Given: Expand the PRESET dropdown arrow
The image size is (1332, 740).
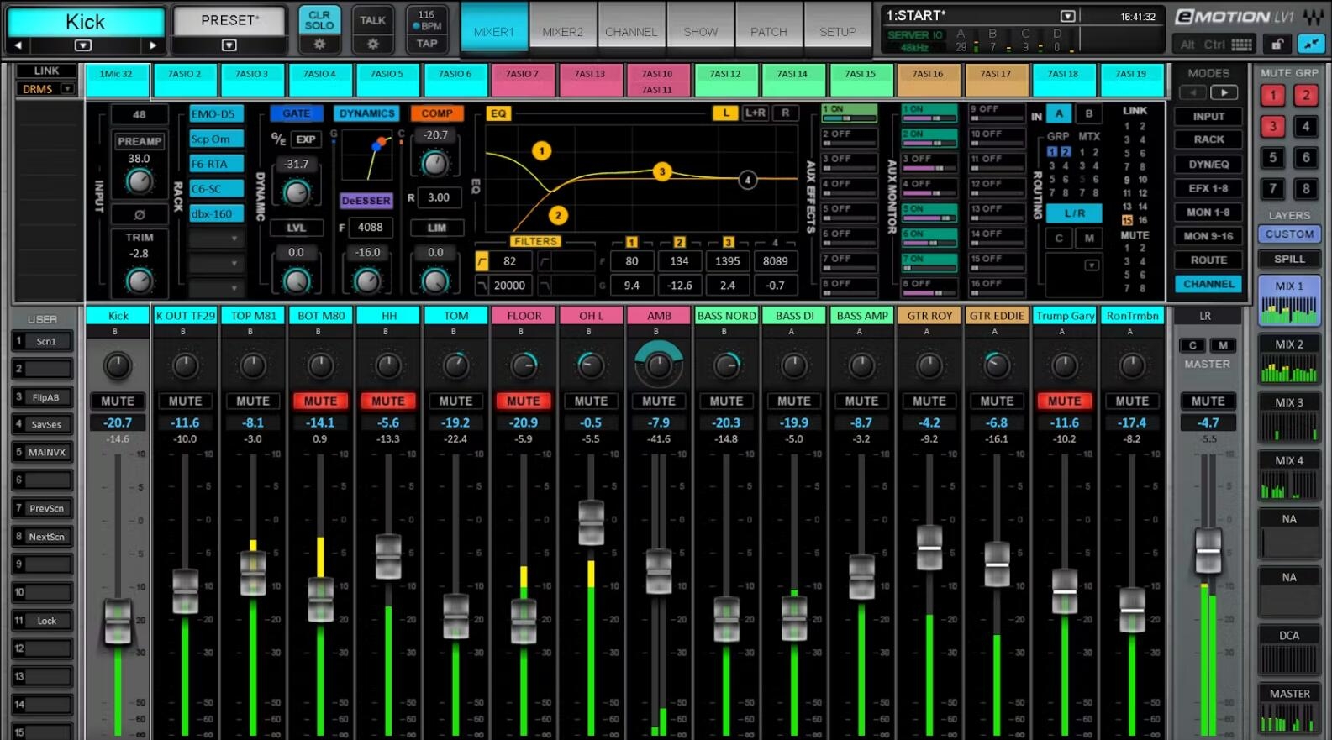Looking at the screenshot, I should coord(229,45).
